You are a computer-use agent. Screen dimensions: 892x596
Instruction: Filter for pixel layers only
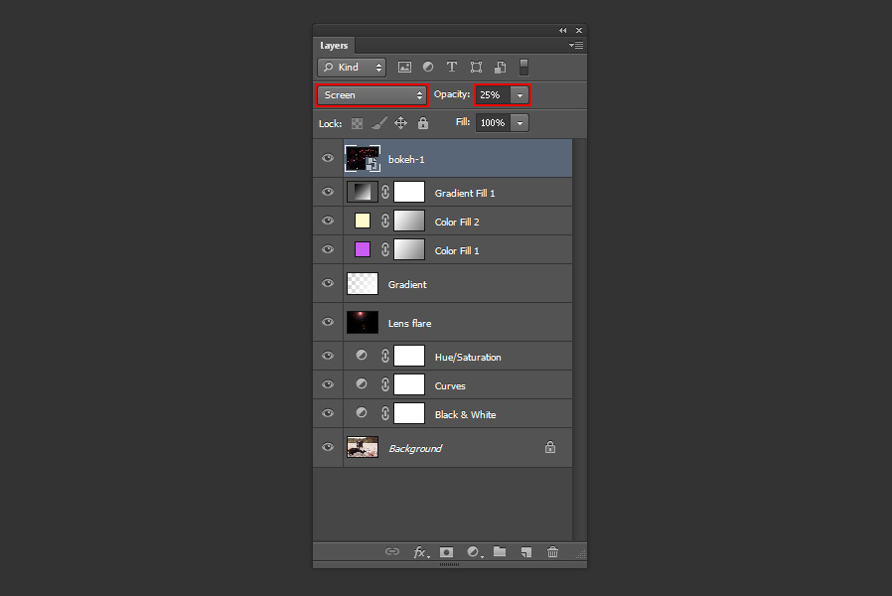(404, 67)
